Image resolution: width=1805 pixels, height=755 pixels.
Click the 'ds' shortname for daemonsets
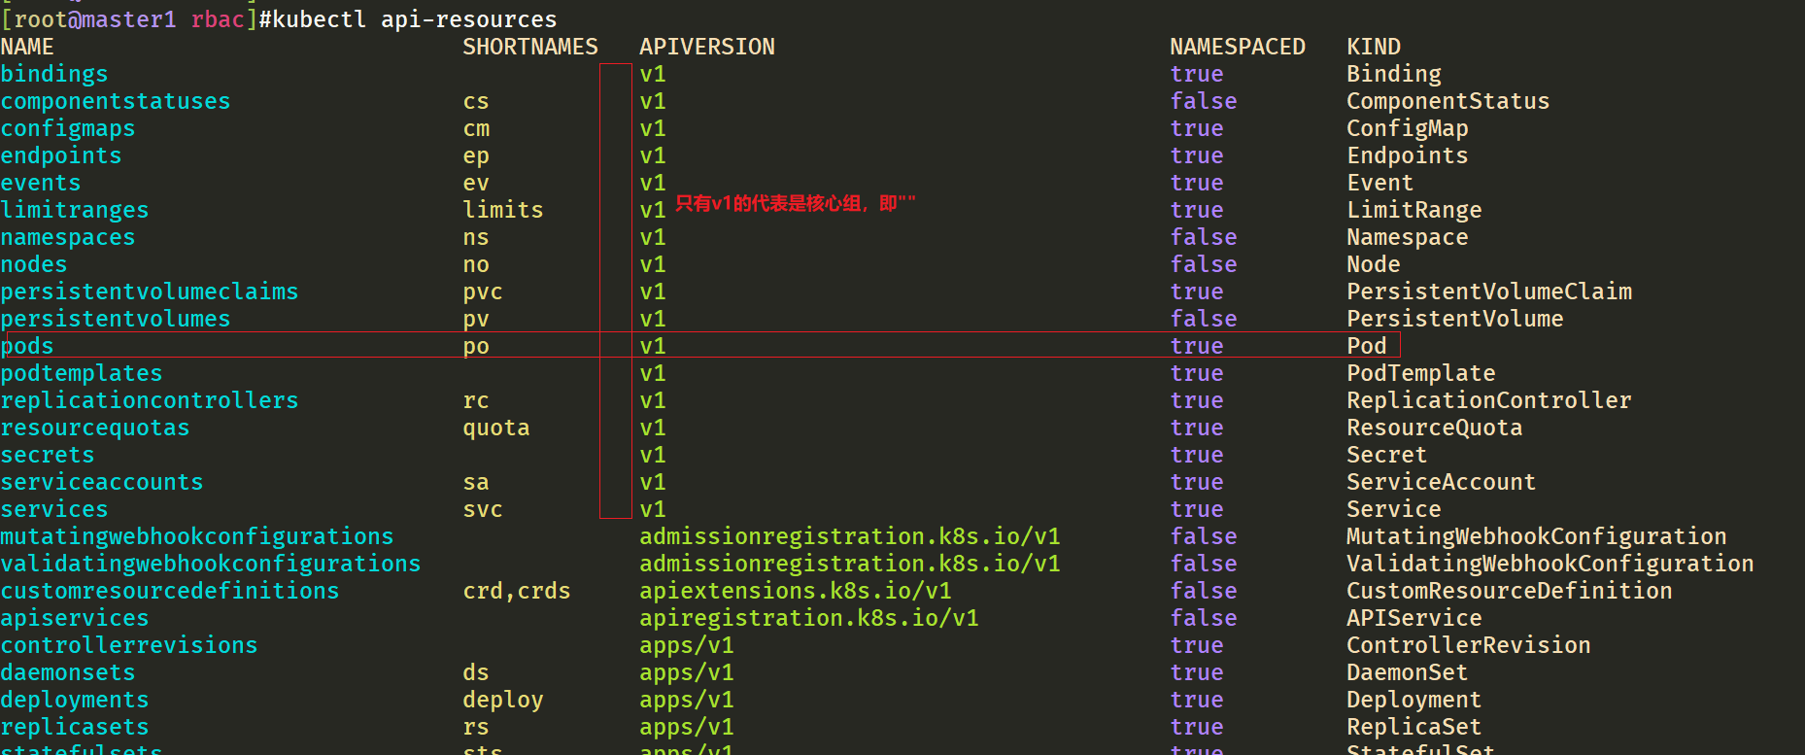coord(476,672)
